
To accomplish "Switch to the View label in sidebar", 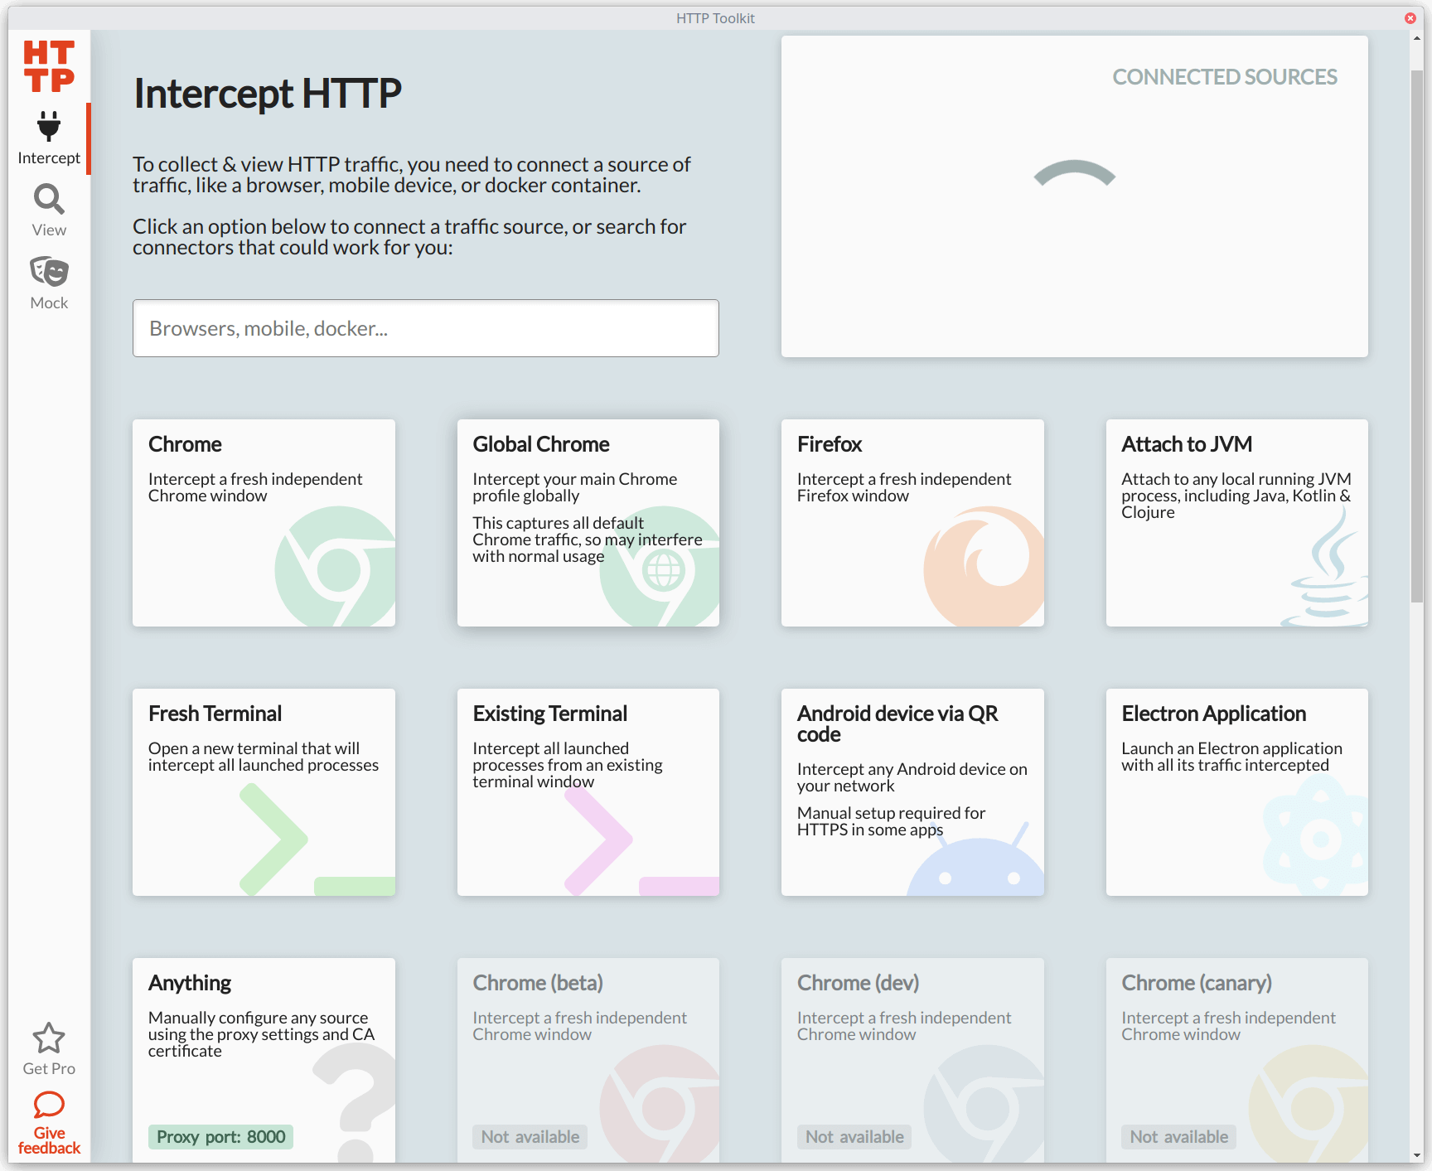I will tap(49, 230).
